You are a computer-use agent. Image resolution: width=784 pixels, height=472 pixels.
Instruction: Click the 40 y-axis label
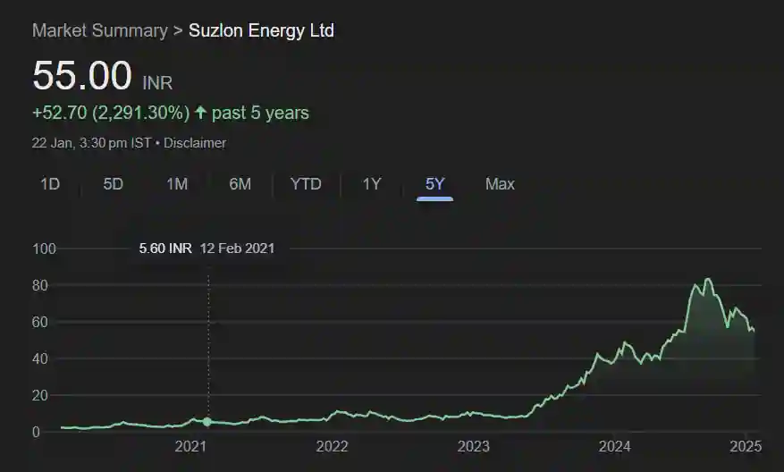click(x=40, y=358)
